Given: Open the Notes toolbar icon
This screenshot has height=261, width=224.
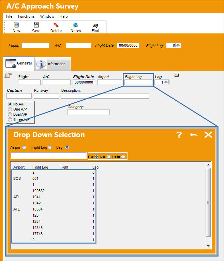Looking at the screenshot, I should tap(76, 25).
